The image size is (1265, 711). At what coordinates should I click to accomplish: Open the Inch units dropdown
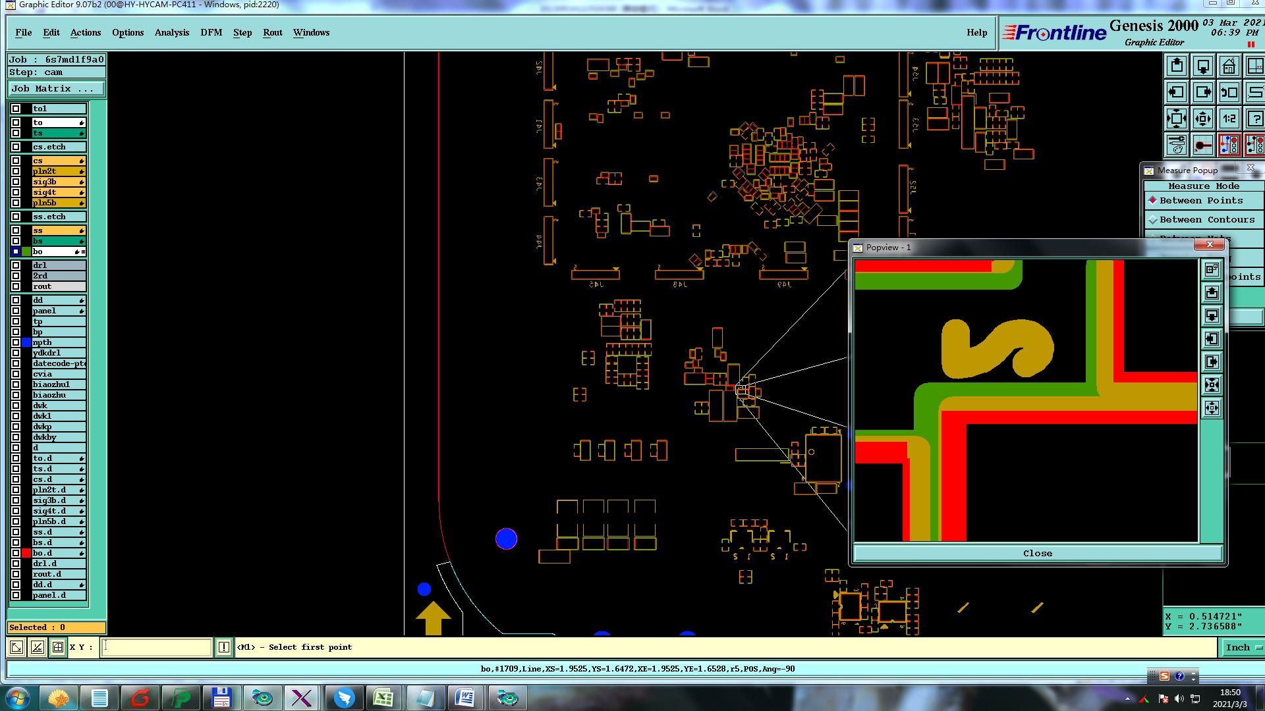coord(1244,648)
